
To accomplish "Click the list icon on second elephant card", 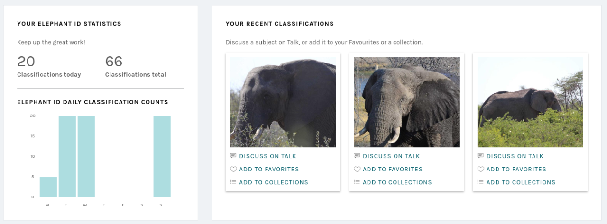I will [357, 182].
